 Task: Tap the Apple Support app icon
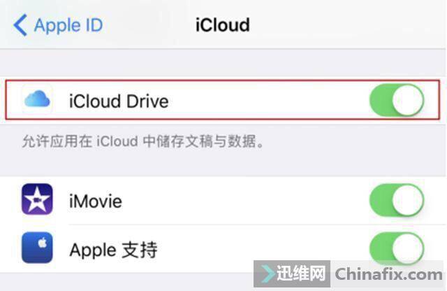coord(37,248)
